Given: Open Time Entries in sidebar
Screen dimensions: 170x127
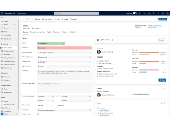Looking at the screenshot, I should (8, 68).
